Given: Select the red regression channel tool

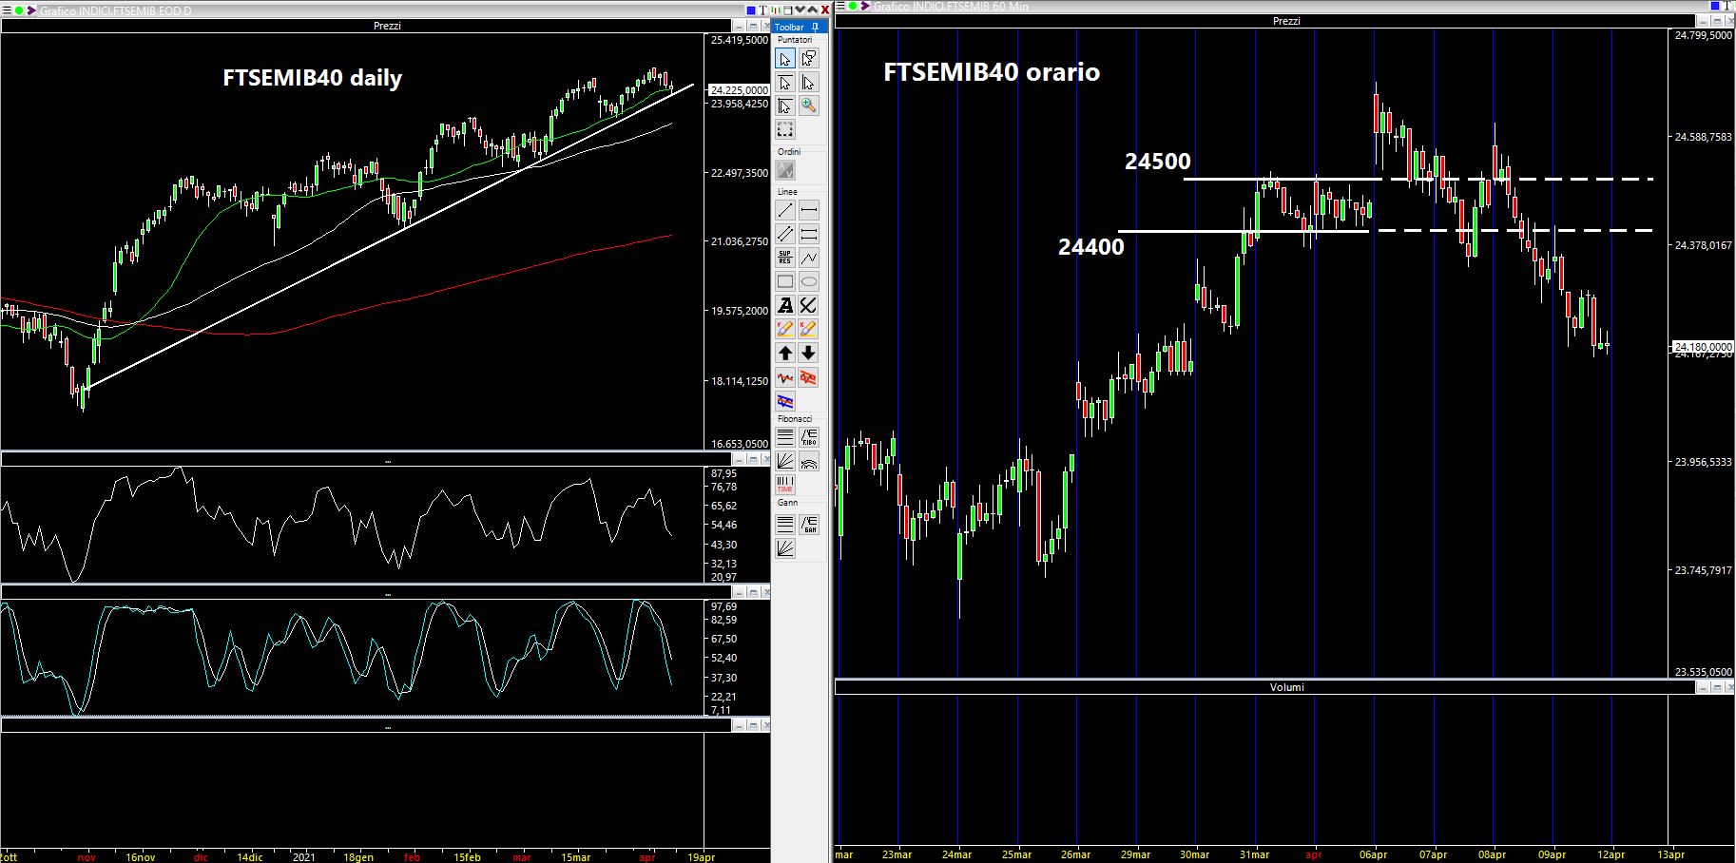Looking at the screenshot, I should (808, 377).
